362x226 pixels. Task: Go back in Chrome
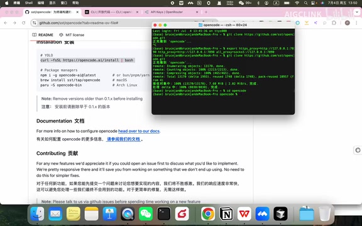tap(6, 23)
